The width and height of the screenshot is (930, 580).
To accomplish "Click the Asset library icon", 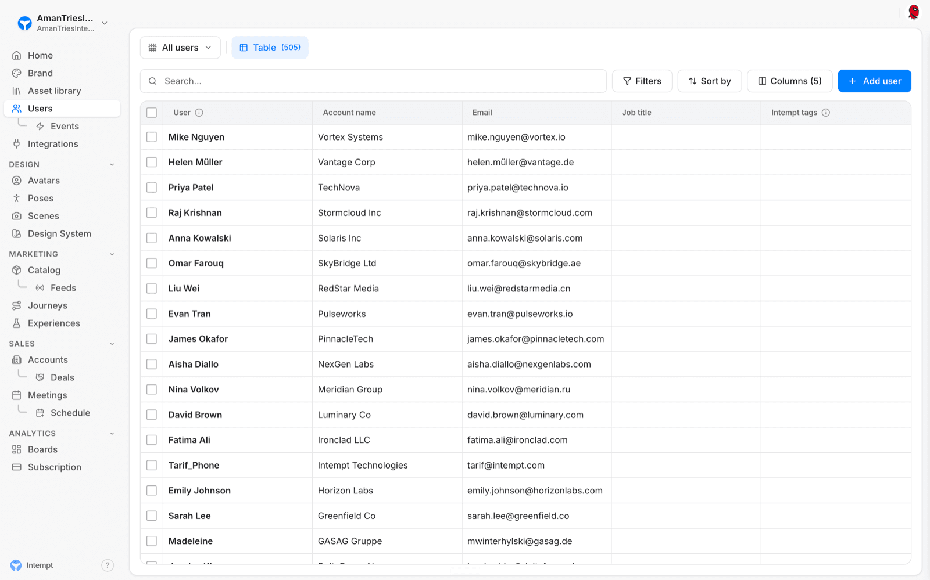I will tap(17, 91).
